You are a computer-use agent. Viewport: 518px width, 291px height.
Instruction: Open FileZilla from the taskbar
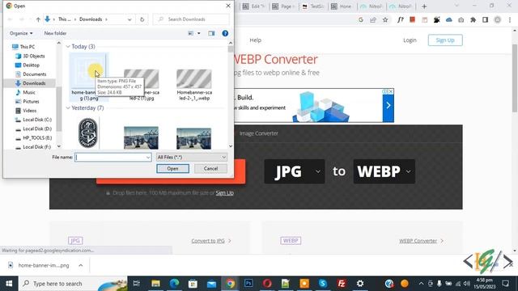click(x=342, y=284)
